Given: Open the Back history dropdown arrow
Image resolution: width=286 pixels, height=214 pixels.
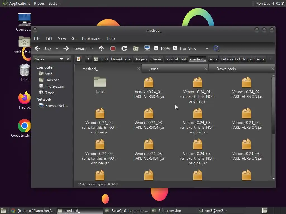Looking at the screenshot, I should coord(57,48).
